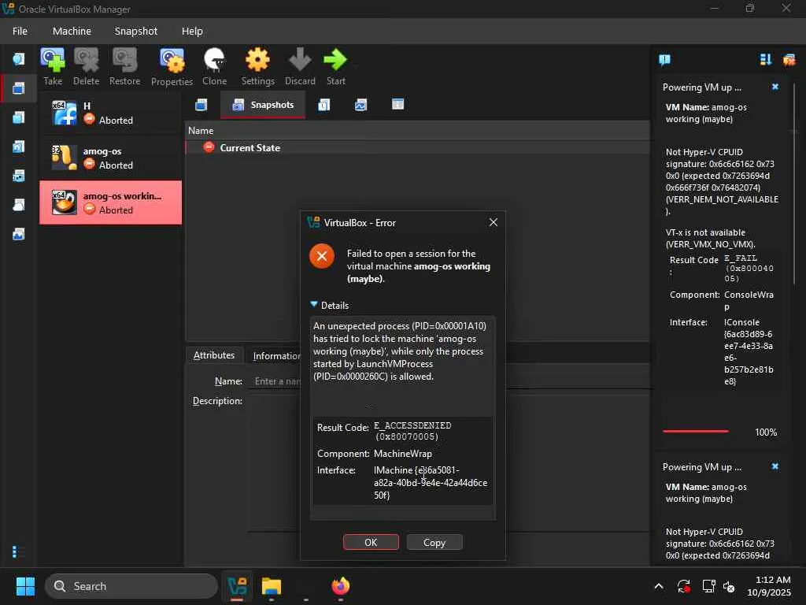Click the third left sidebar tool icon
The image size is (806, 605).
[x=19, y=117]
